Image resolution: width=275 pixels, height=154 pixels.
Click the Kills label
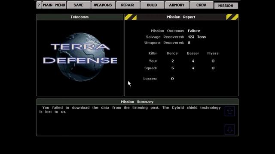coord(153,53)
